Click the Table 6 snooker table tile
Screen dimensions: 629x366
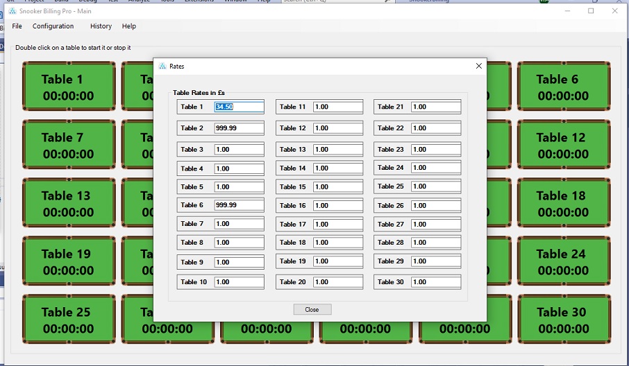click(564, 86)
